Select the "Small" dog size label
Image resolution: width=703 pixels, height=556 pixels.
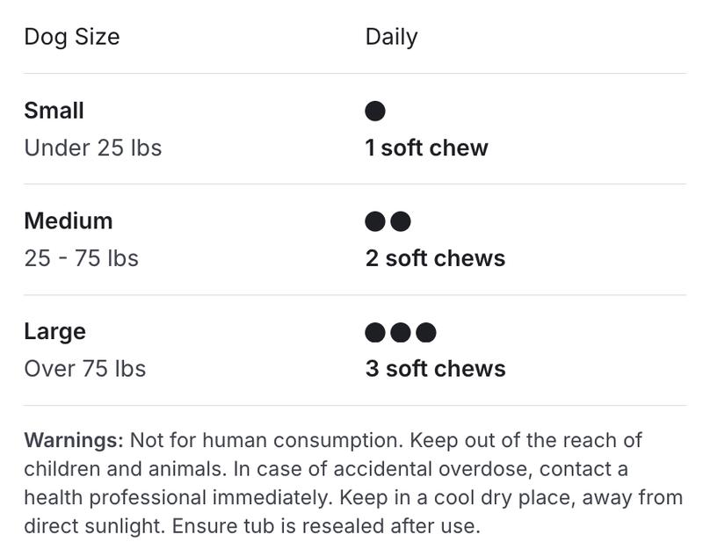(54, 111)
